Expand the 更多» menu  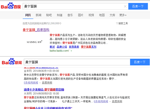(123, 15)
